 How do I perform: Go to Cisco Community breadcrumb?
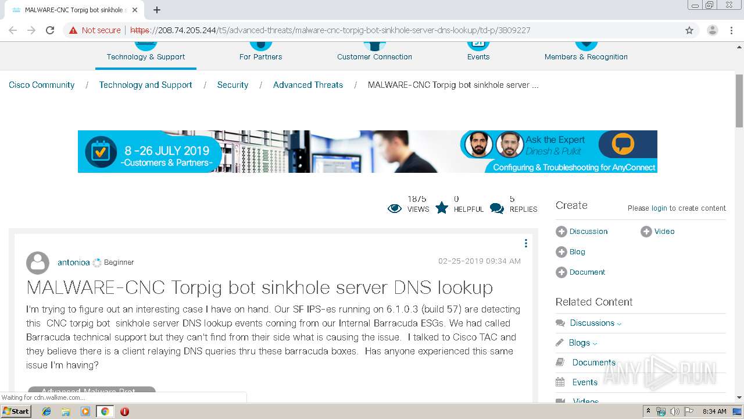pos(42,85)
